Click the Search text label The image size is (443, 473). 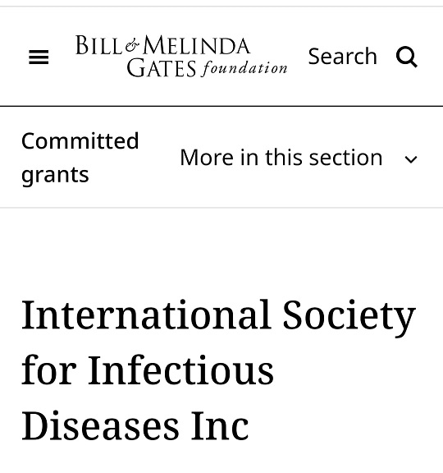pyautogui.click(x=342, y=57)
